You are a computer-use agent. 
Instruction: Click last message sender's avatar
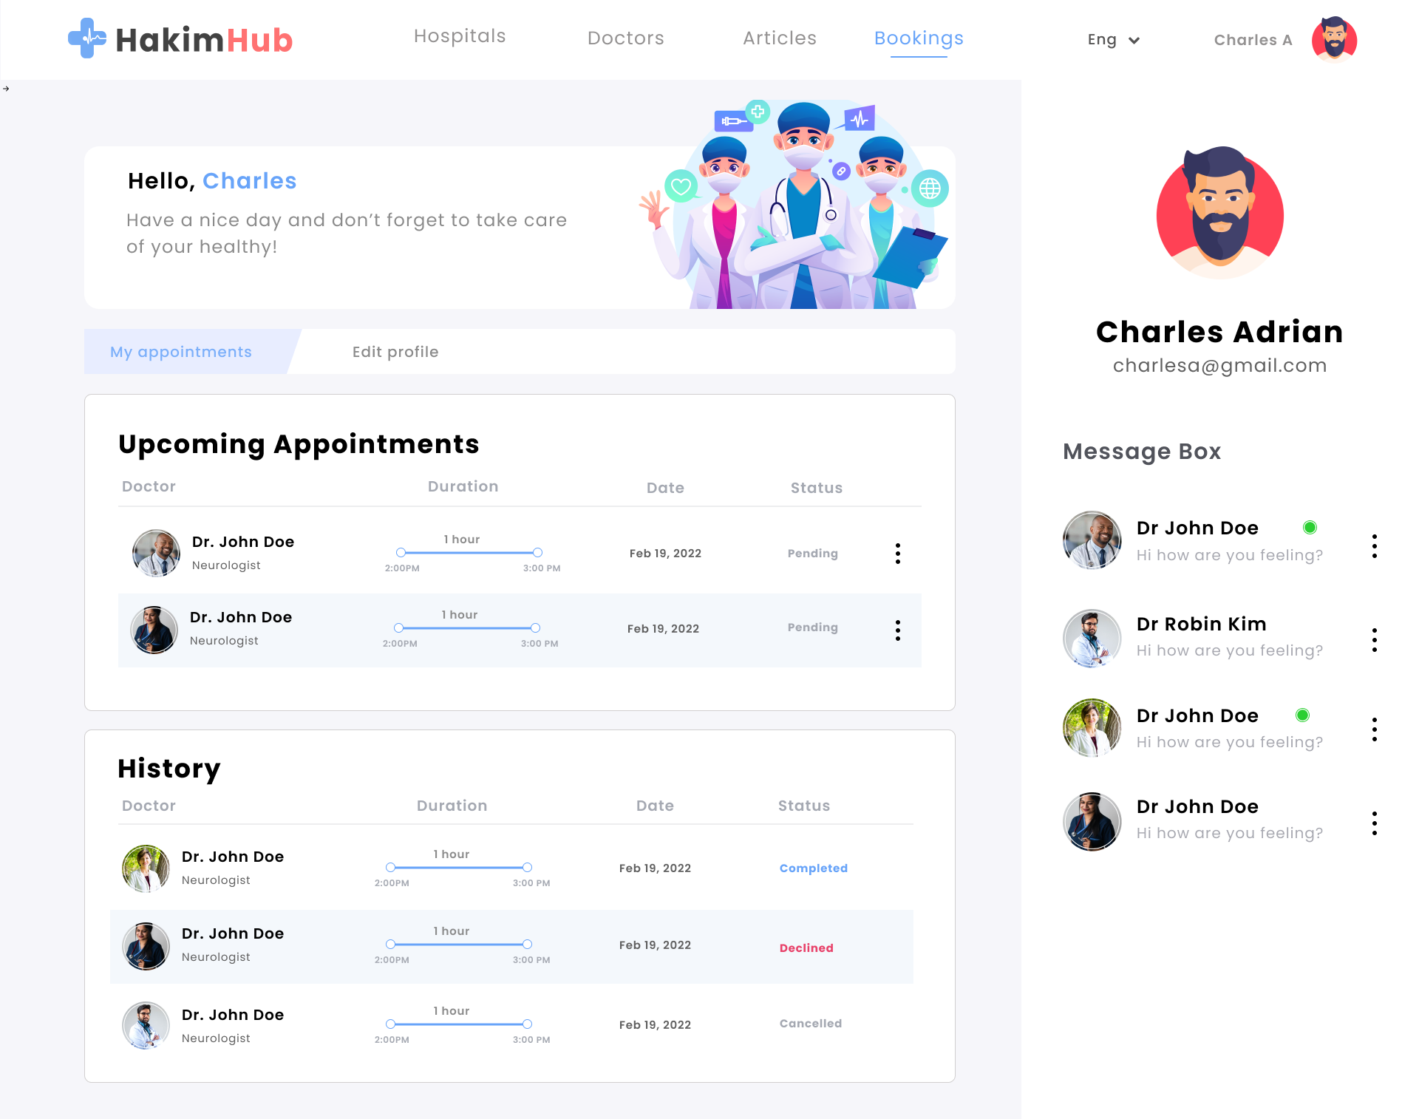coord(1092,822)
